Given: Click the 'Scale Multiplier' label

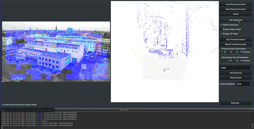Looking at the screenshot, I should point(227,84).
